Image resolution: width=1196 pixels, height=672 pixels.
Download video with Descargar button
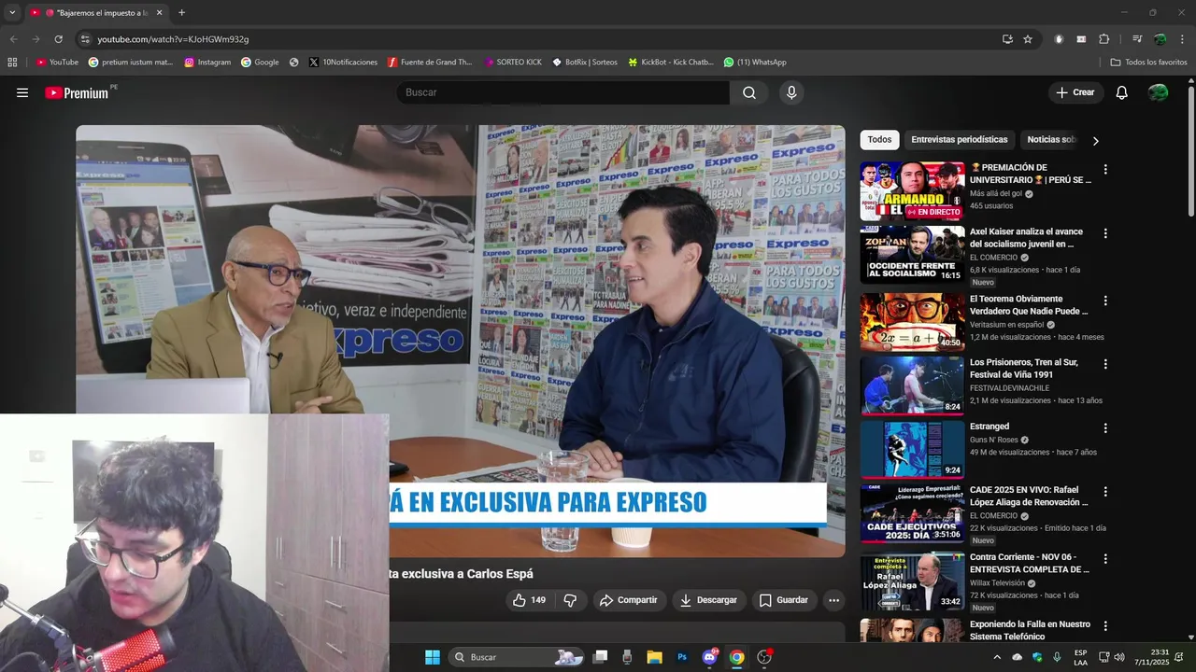coord(708,600)
